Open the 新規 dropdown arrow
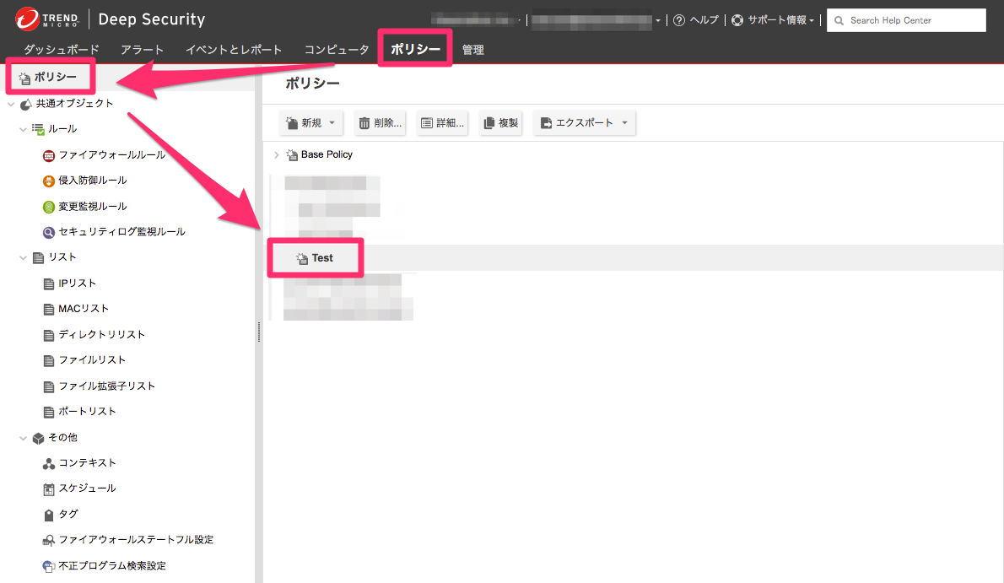The width and height of the screenshot is (1004, 583). pos(332,123)
